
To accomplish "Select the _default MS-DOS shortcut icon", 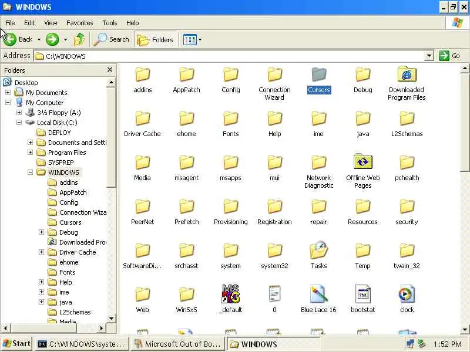I will (230, 294).
